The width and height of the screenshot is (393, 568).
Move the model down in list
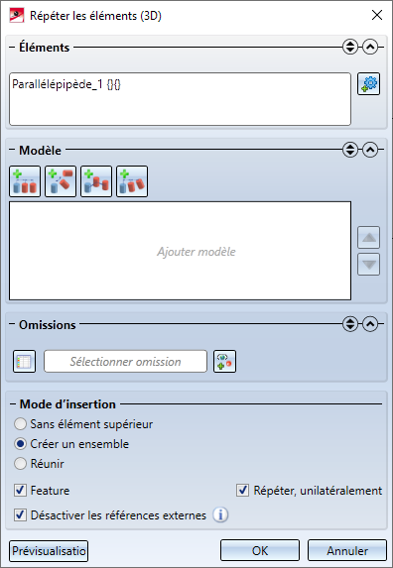(369, 265)
